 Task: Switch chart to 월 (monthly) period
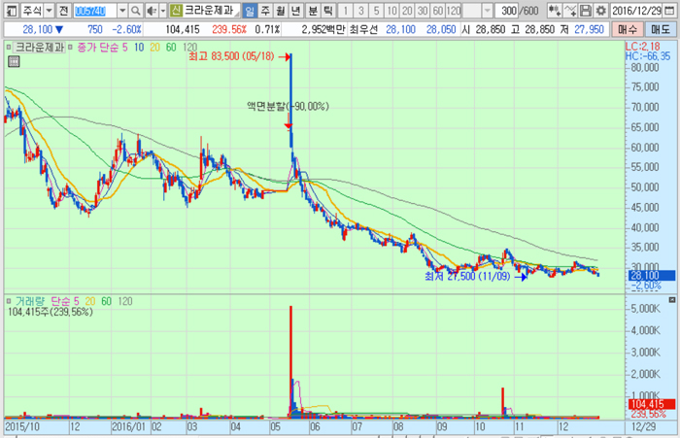coord(281,11)
